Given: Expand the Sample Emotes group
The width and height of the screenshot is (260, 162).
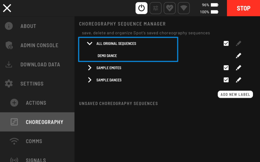Looking at the screenshot, I should (x=89, y=68).
